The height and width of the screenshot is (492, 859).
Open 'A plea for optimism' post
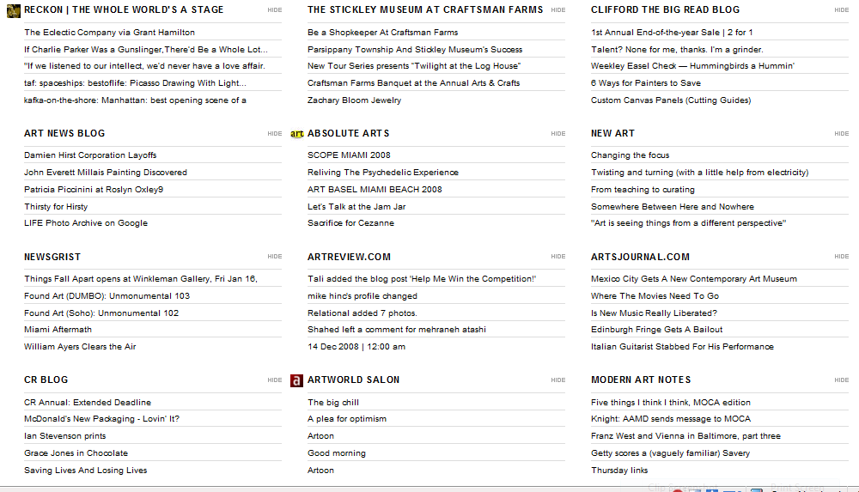(x=347, y=418)
